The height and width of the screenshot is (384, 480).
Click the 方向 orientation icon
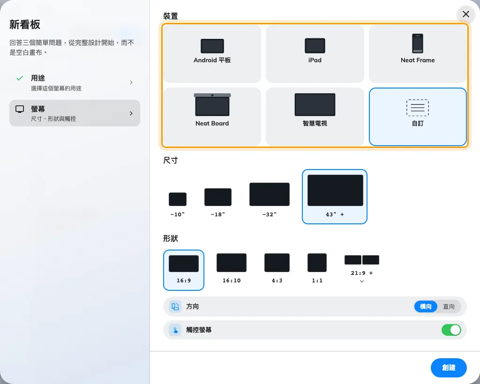pyautogui.click(x=175, y=306)
